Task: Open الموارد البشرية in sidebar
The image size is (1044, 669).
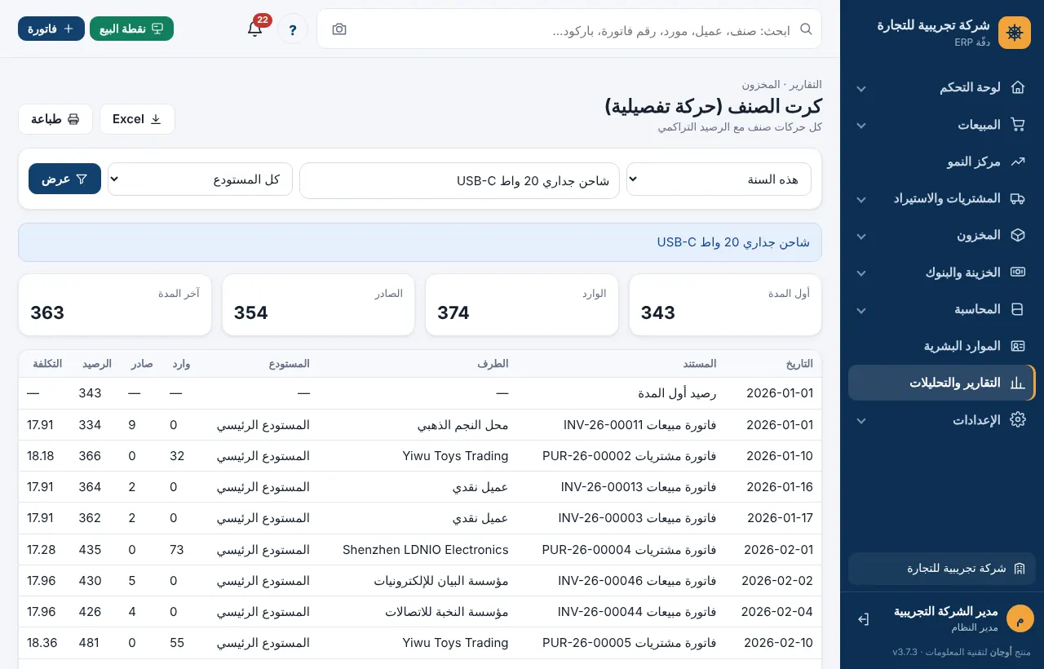Action: [x=942, y=346]
